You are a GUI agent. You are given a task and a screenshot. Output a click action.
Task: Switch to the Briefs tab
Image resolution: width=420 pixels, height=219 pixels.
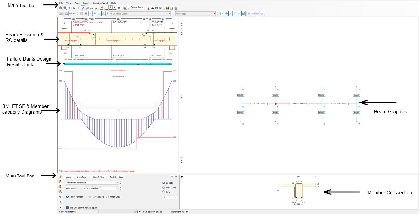click(68, 177)
